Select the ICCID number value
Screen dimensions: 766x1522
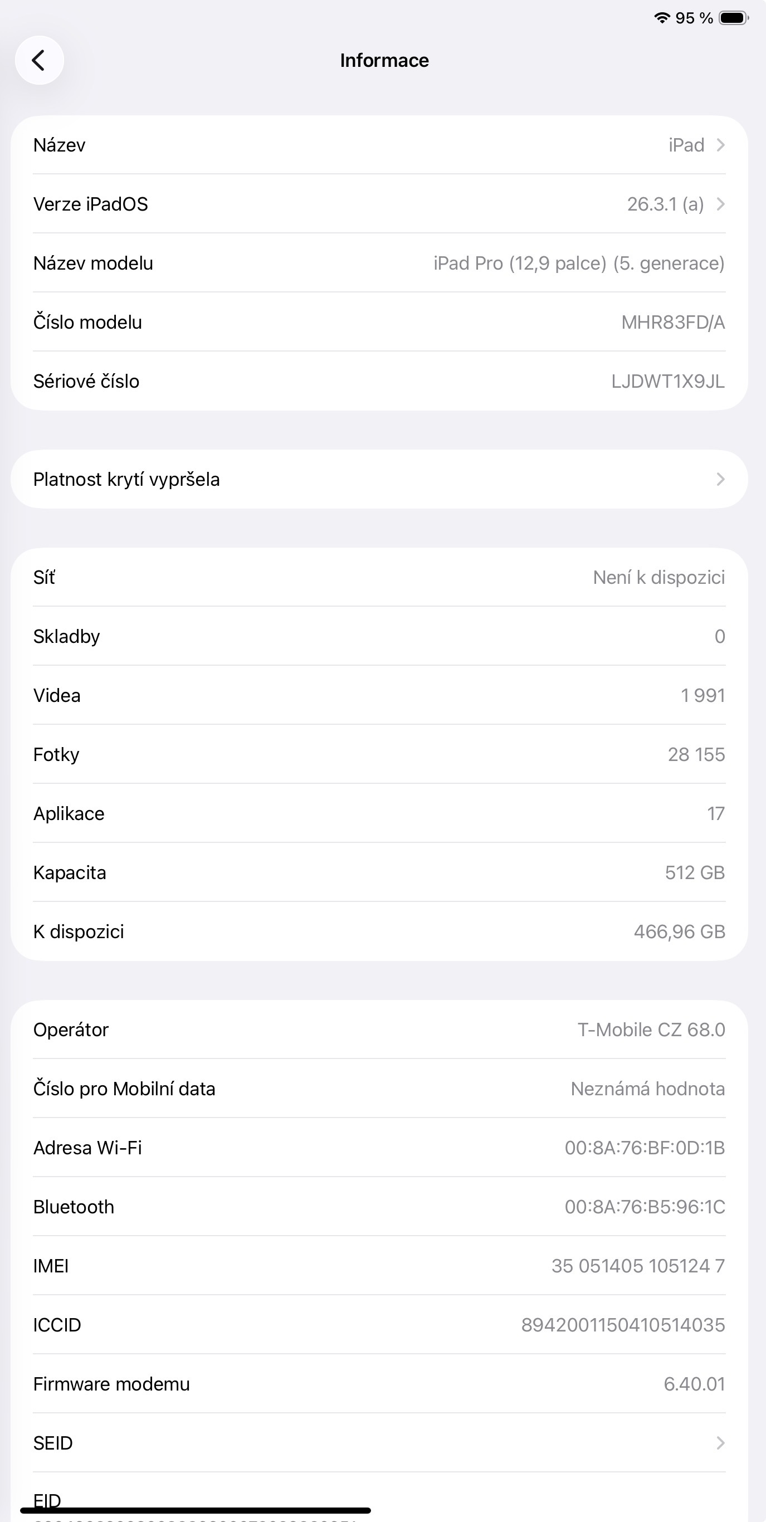tap(622, 1325)
